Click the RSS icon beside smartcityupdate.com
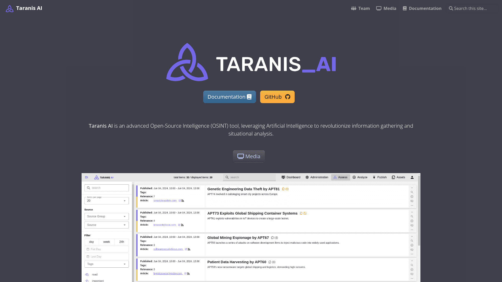This screenshot has width=502, height=282. tap(183, 201)
